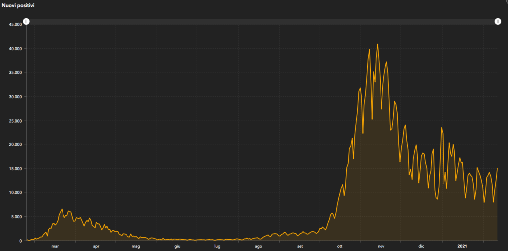
Task: Click the 'Nuovi positivi' chart title
Action: (x=18, y=5)
